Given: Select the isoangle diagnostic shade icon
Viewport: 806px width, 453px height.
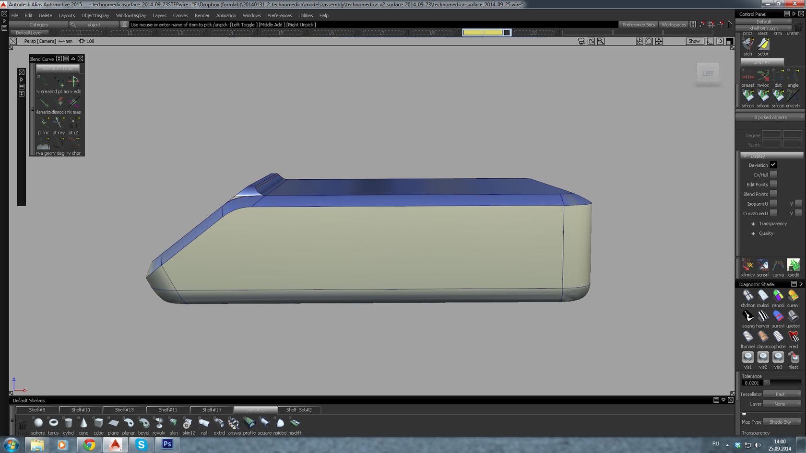Looking at the screenshot, I should (747, 316).
